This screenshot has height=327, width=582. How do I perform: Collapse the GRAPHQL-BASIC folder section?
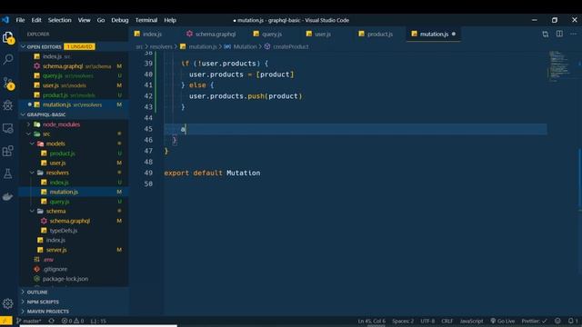(24, 114)
